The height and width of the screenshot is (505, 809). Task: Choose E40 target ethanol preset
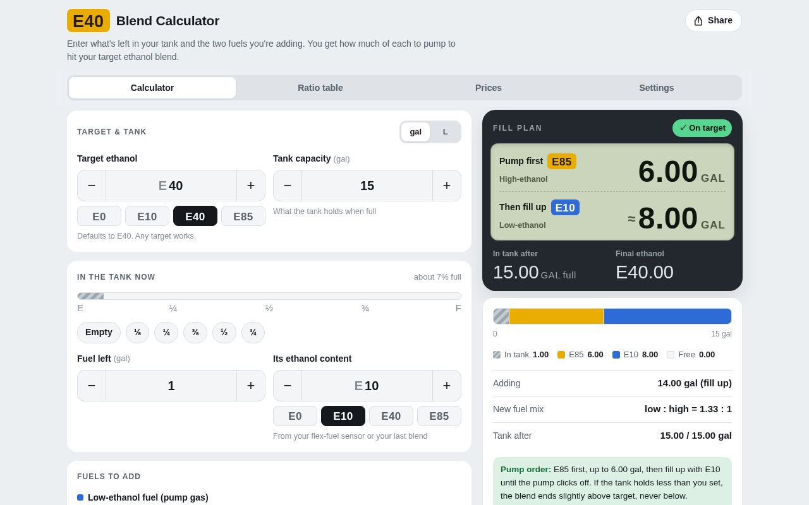[x=195, y=216]
